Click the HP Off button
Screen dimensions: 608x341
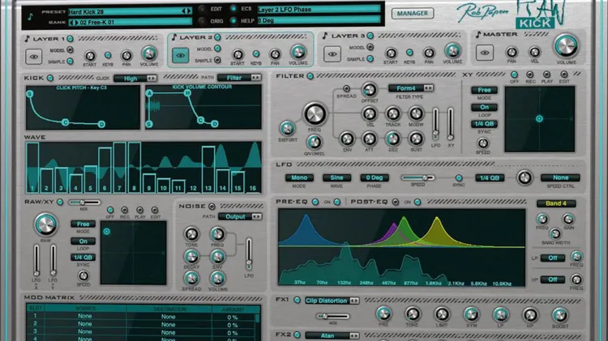553,279
